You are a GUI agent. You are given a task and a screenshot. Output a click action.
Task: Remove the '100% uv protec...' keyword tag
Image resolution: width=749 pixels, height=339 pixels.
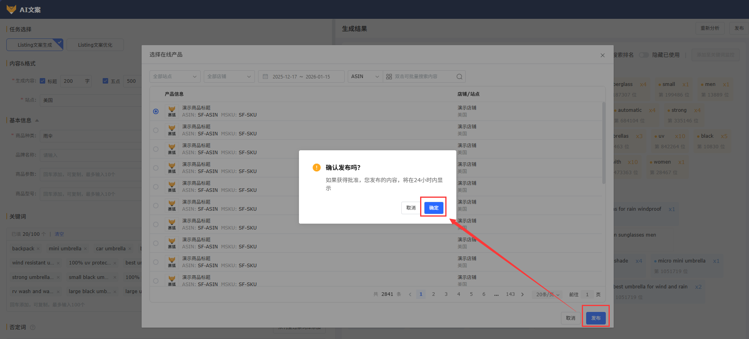[x=115, y=263]
